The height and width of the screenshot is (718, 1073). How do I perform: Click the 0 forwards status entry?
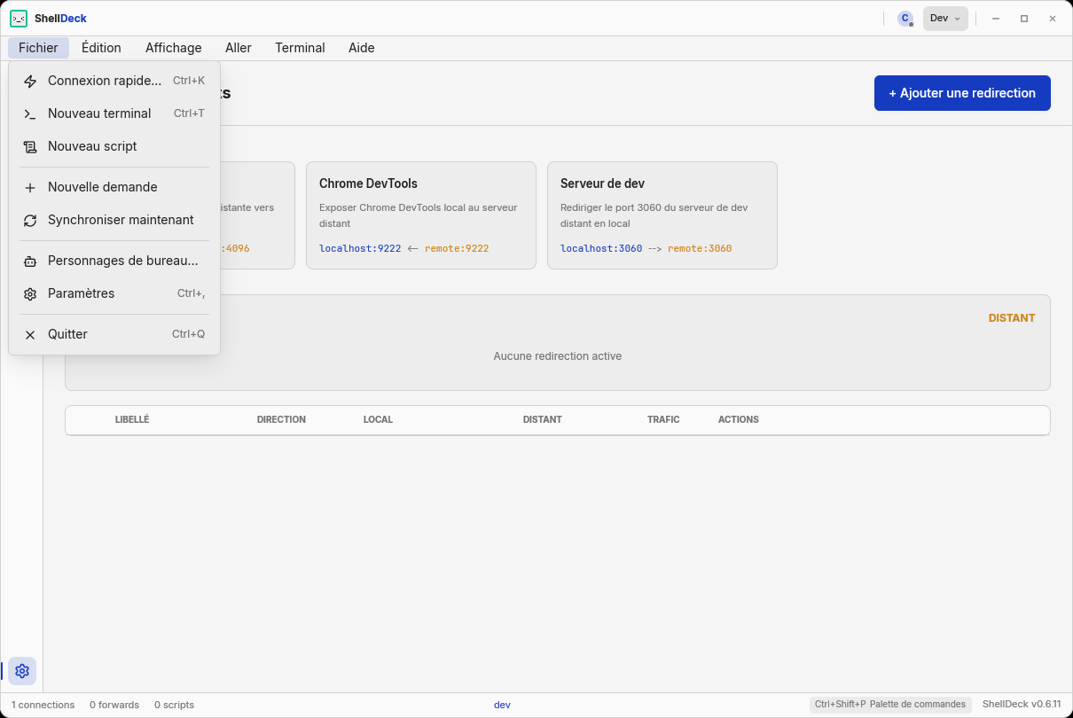tap(114, 705)
